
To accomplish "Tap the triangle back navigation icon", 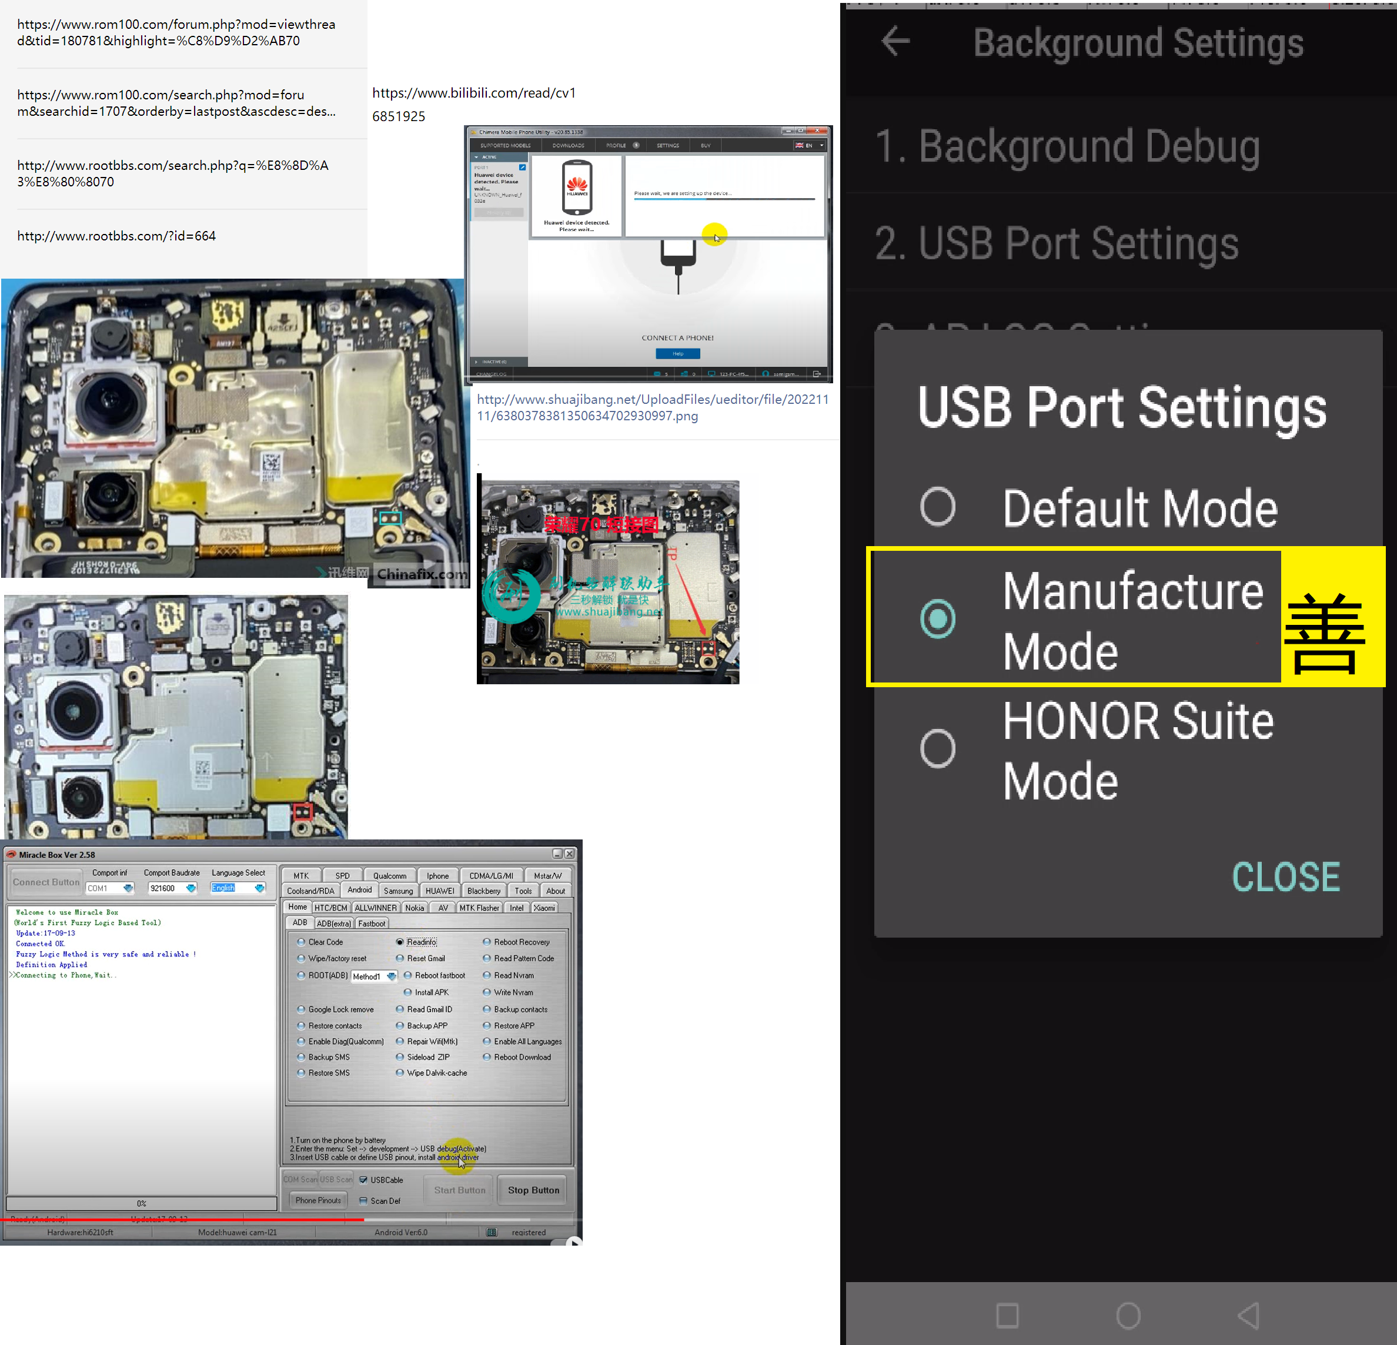I will (x=1249, y=1315).
